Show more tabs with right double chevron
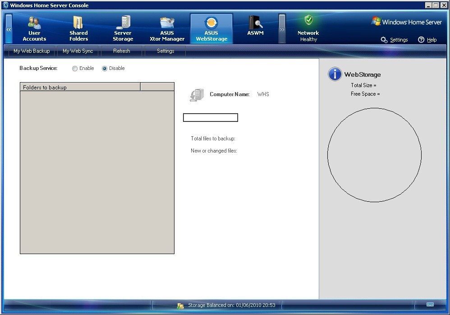The height and width of the screenshot is (315, 450). (282, 29)
